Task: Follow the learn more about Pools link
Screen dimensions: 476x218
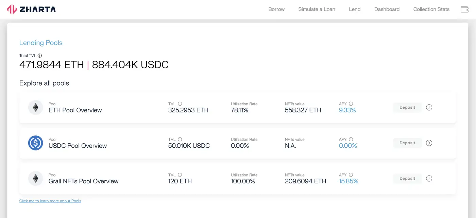Action: tap(50, 201)
